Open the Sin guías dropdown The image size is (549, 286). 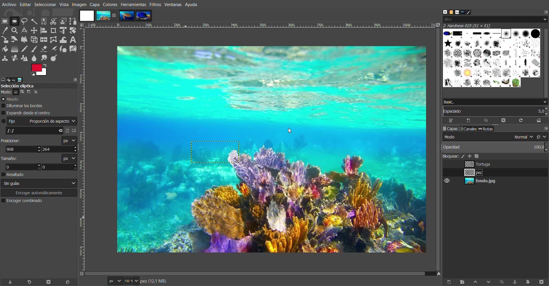tap(39, 183)
